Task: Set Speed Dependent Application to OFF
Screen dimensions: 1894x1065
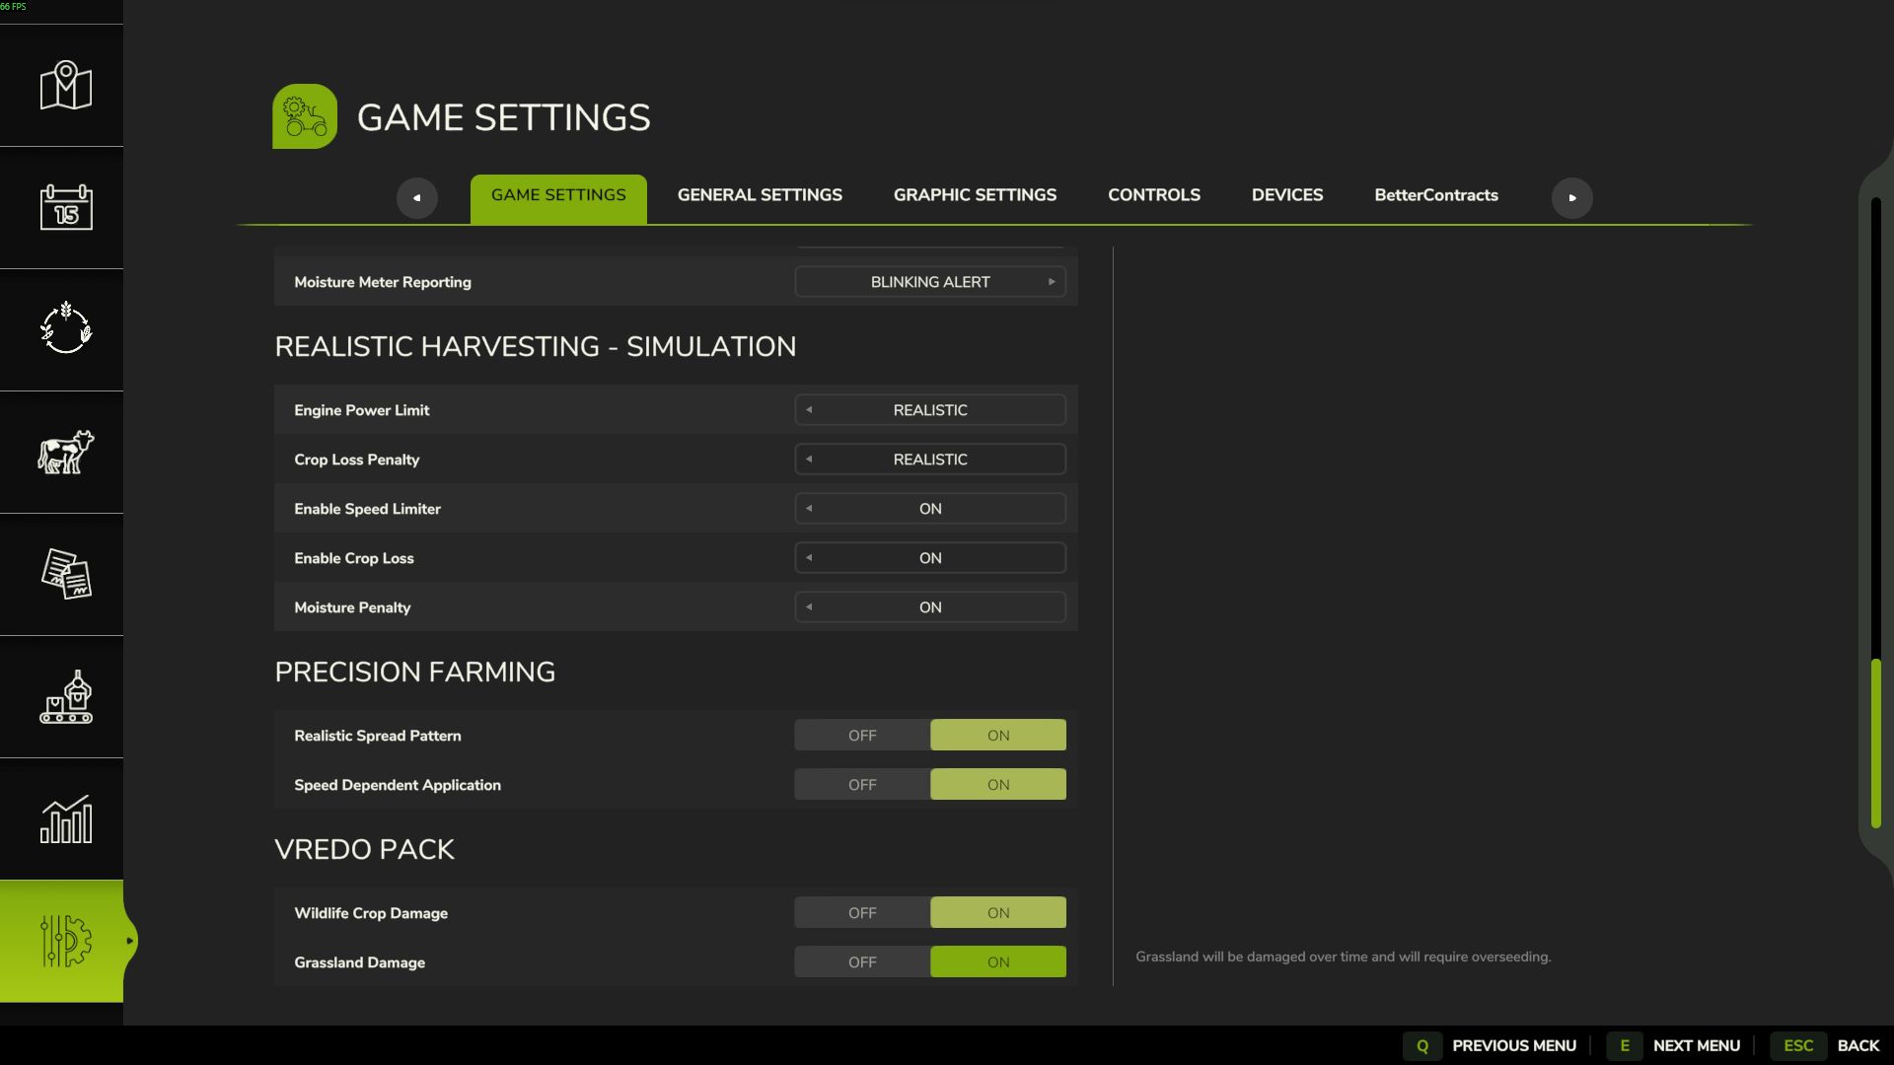Action: coord(860,784)
